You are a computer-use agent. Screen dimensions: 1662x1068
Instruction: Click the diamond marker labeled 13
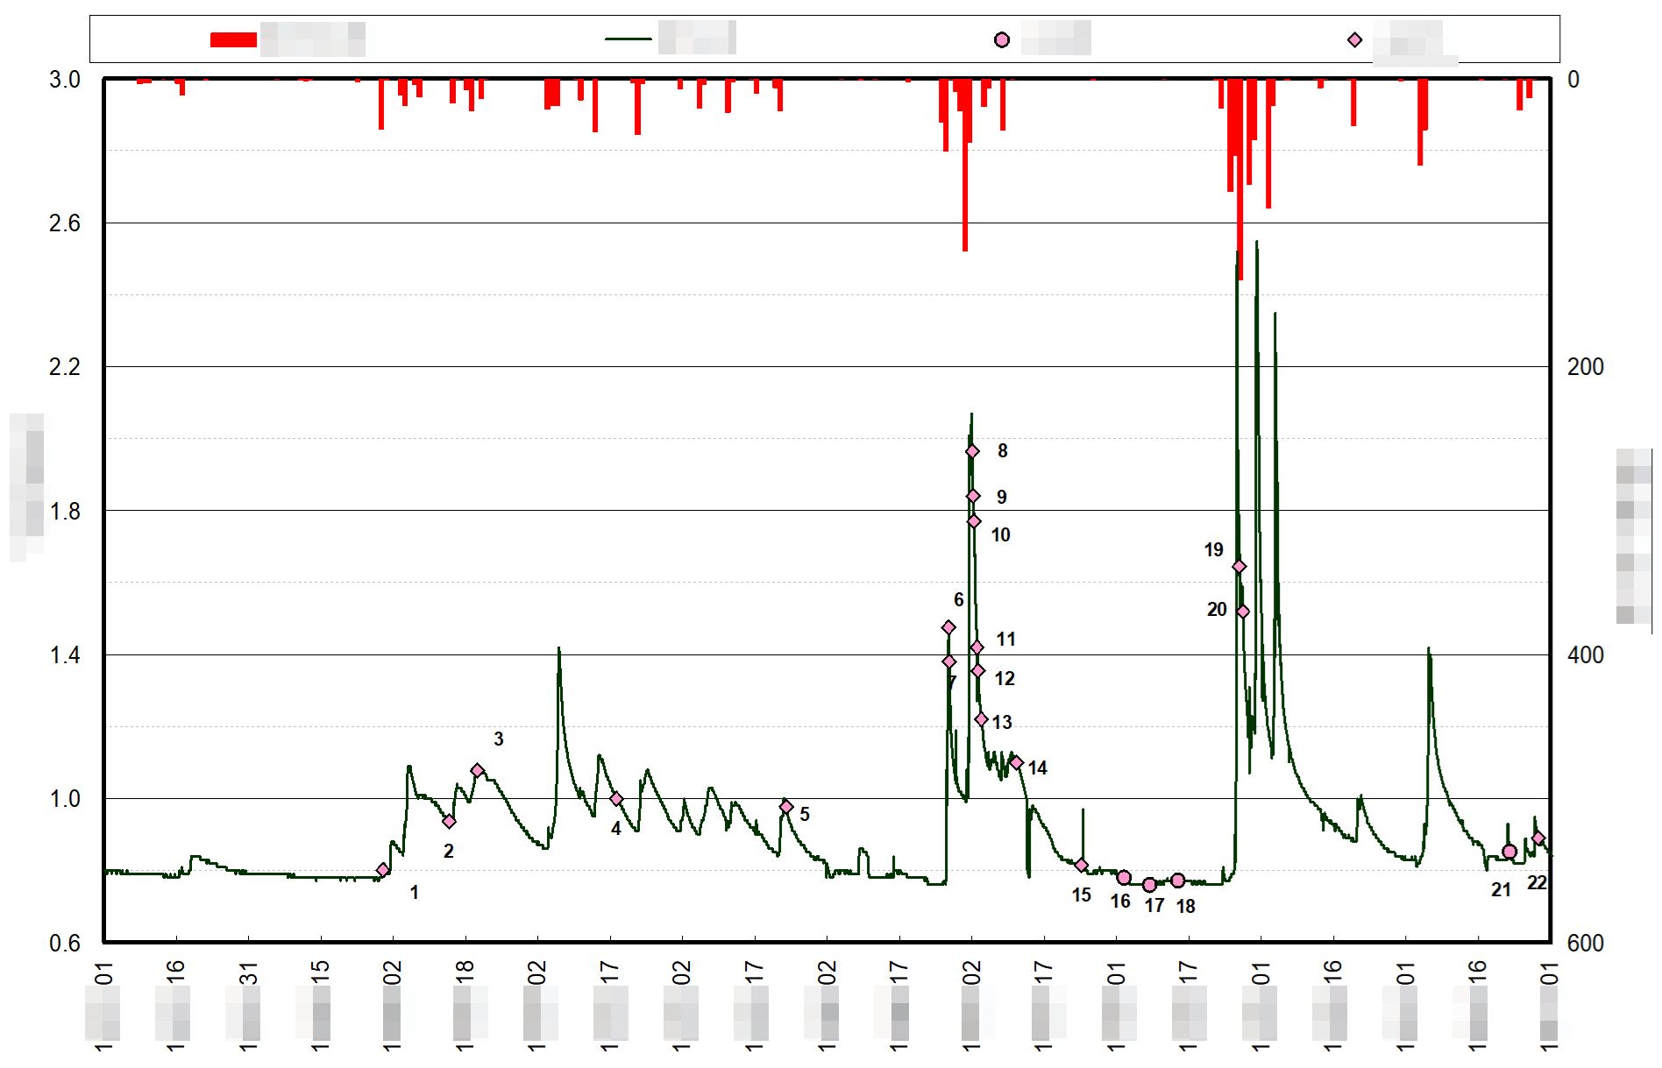point(982,719)
